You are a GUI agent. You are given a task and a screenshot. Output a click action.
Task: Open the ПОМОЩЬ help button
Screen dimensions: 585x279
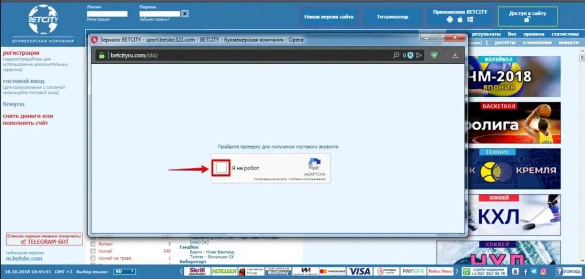[x=569, y=272]
